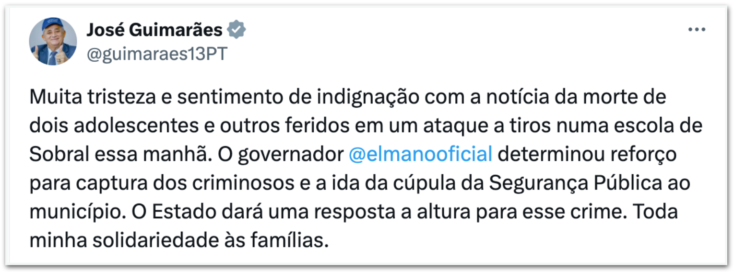Follow the @elmanooficial mention link
Screen dimensions: 734x272
point(420,155)
